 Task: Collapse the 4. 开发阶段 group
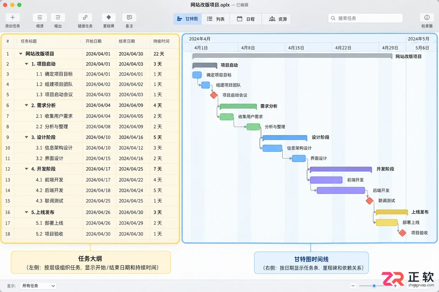[x=27, y=169]
